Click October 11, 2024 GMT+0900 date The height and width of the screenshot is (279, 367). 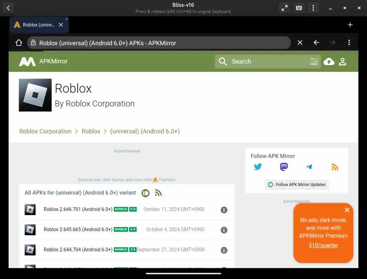coord(174,209)
